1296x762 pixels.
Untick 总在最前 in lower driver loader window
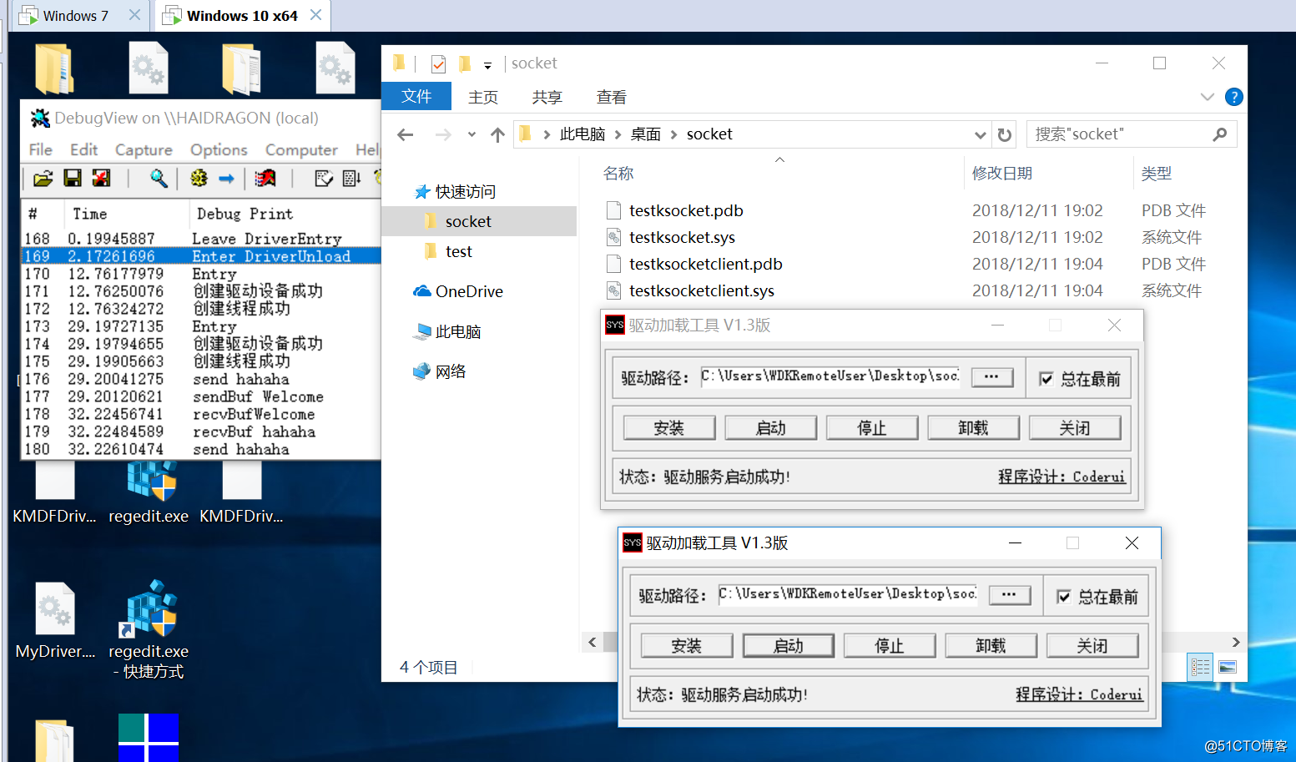(x=1064, y=597)
